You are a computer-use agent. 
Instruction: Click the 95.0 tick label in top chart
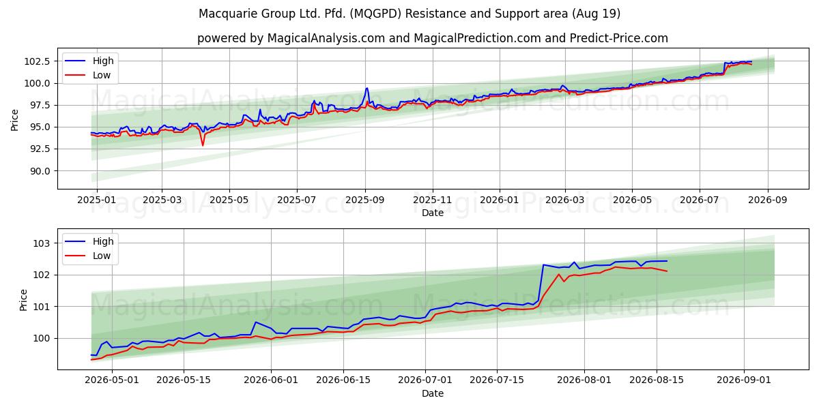tap(40, 127)
